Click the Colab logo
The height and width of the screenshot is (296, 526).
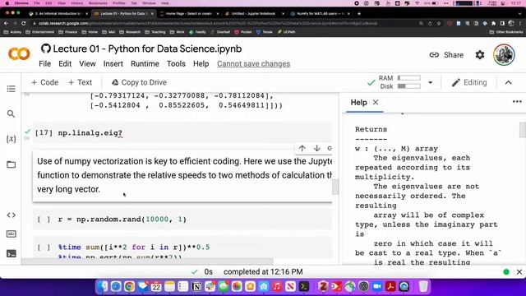(x=19, y=53)
